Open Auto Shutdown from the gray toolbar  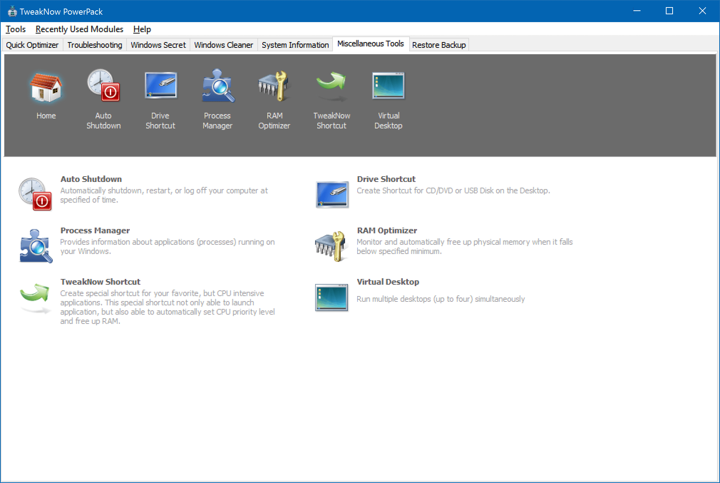coord(103,86)
